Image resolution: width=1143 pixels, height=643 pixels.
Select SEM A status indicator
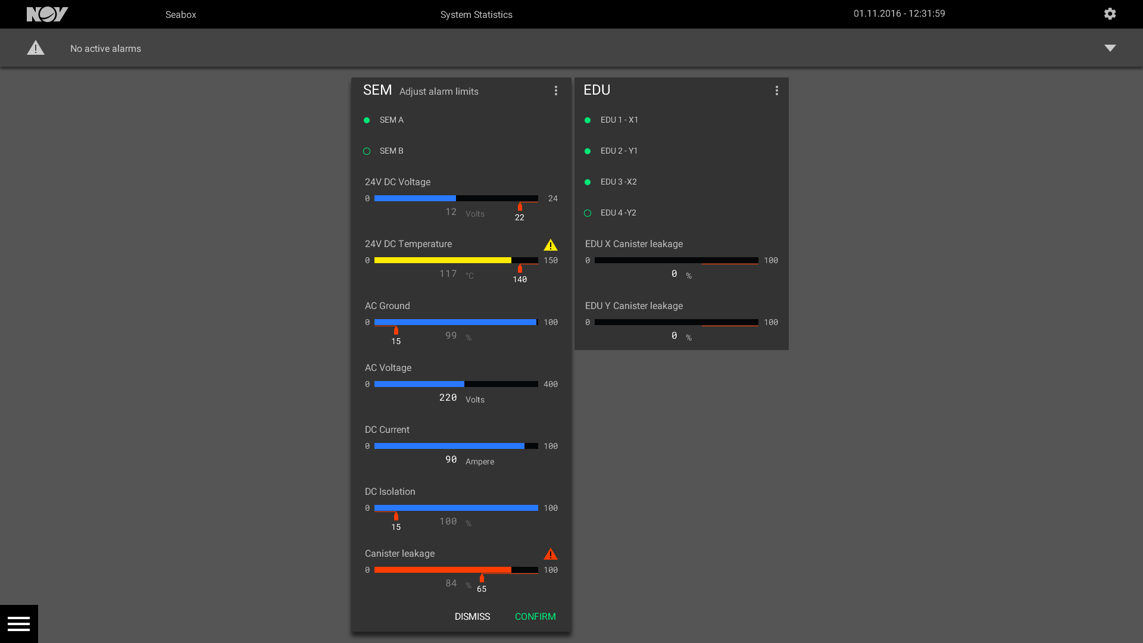[x=367, y=120]
